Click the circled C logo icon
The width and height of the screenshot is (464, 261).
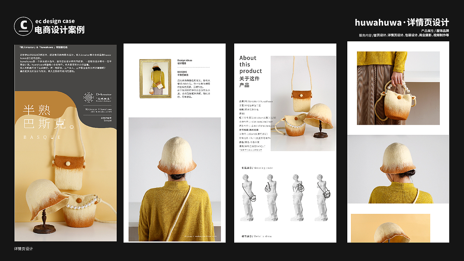point(23,26)
